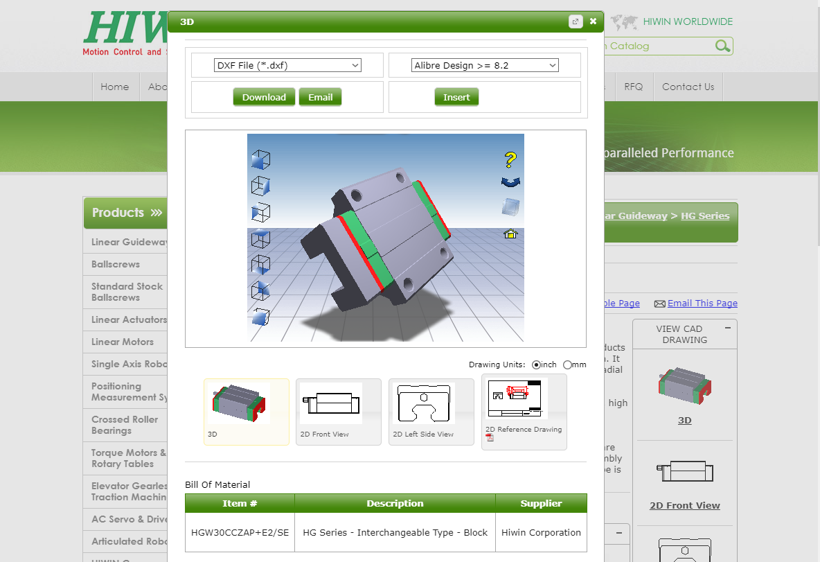This screenshot has width=820, height=562.
Task: Collapse panel below product description
Action: tap(619, 533)
